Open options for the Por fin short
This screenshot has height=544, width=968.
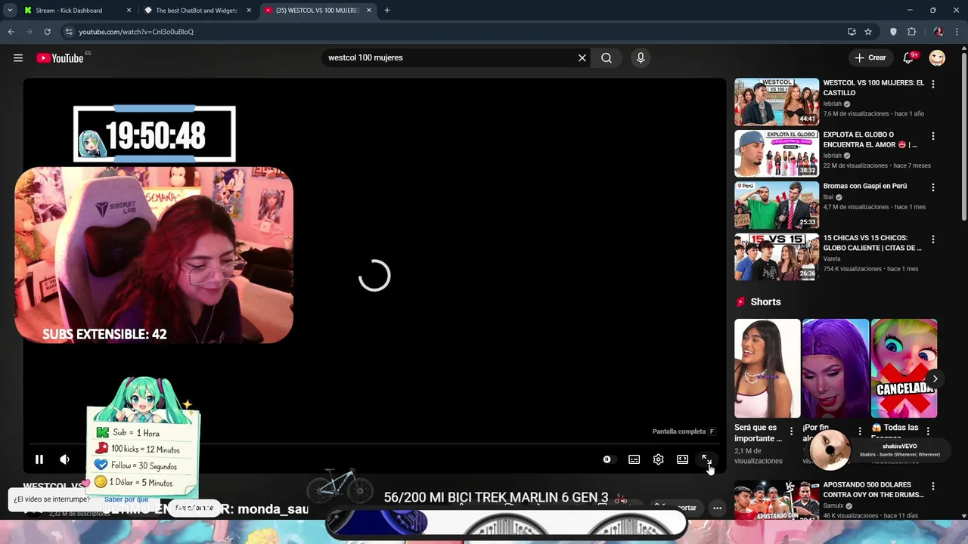coord(860,431)
